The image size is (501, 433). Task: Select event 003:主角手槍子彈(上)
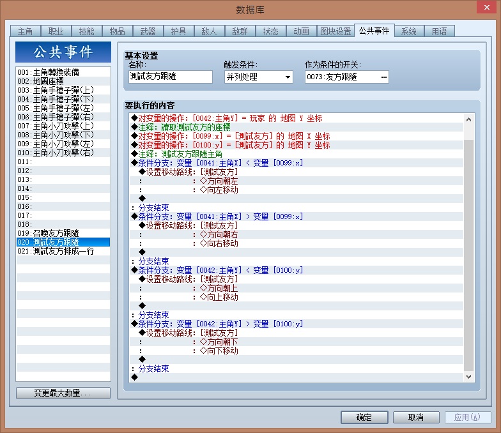tap(63, 90)
